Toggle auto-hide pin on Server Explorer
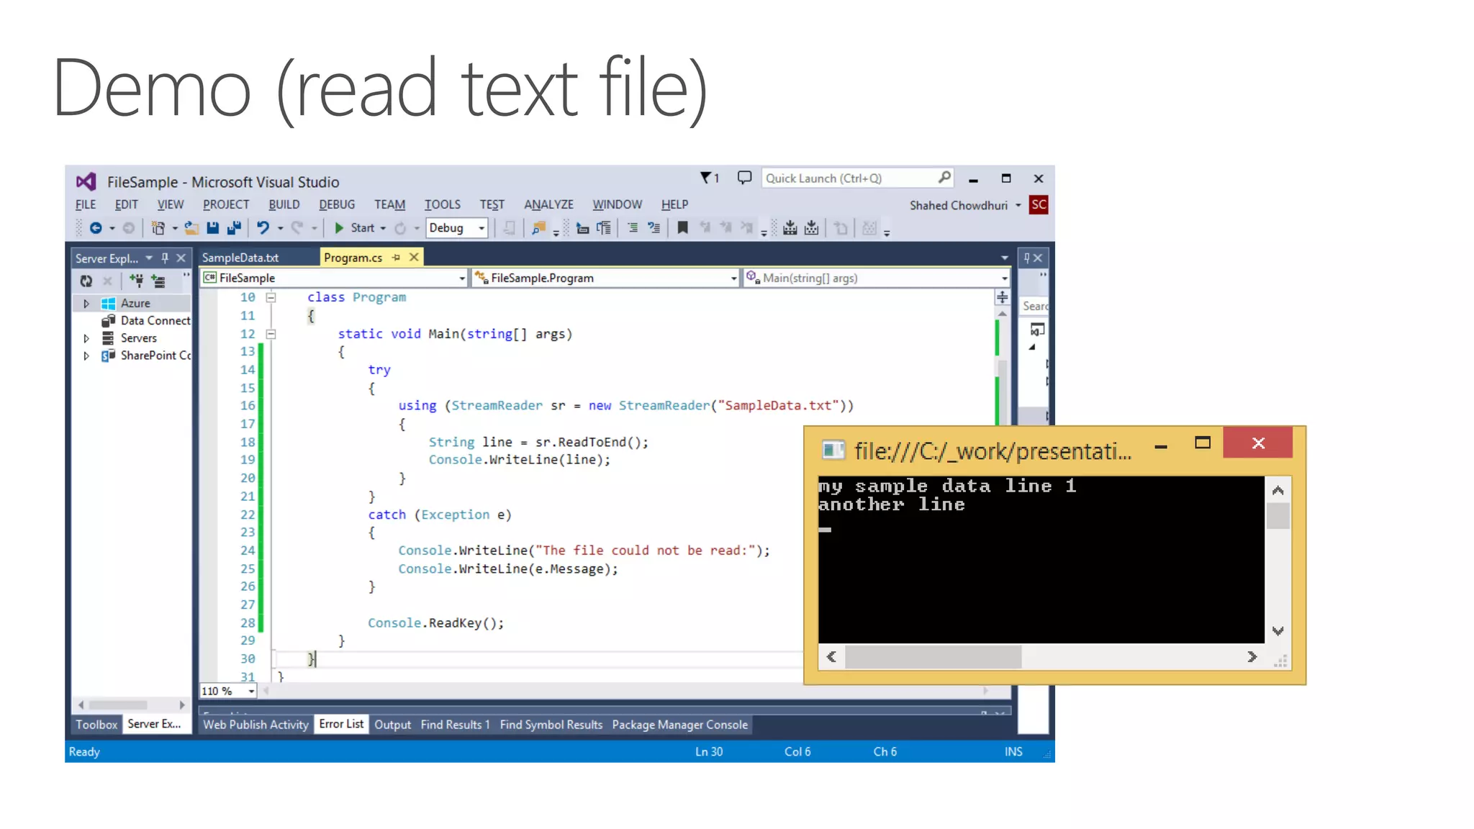Screen dimensions: 1474x829 click(166, 258)
